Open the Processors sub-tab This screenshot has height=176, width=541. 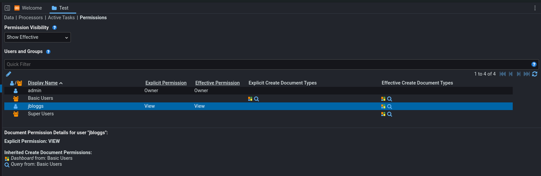point(31,18)
